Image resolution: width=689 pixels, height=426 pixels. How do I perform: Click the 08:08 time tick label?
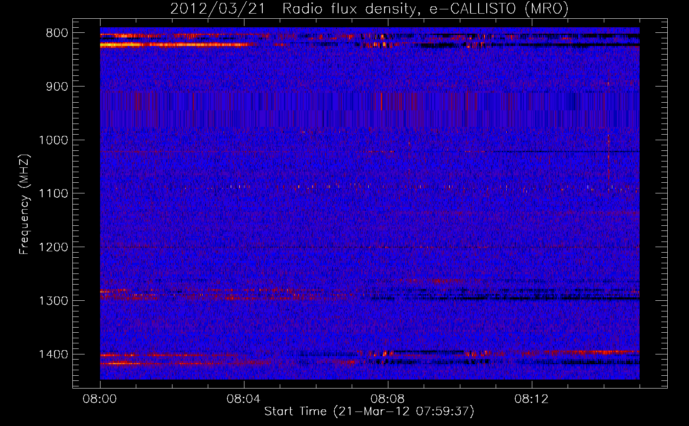coord(388,399)
